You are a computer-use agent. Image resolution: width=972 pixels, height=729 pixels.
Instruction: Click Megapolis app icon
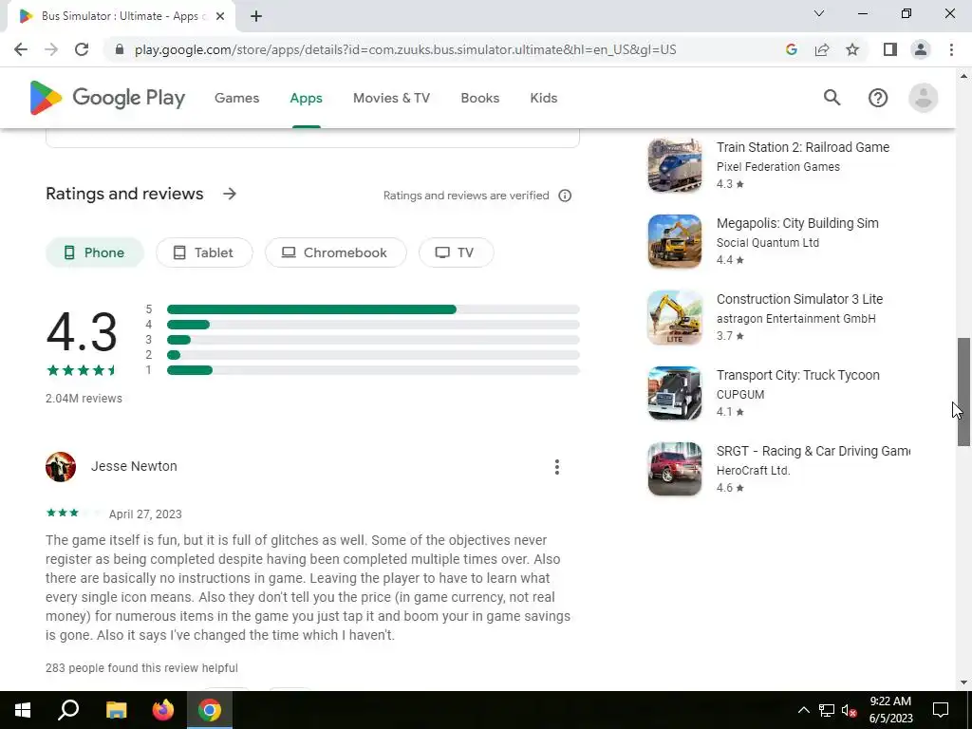(675, 241)
